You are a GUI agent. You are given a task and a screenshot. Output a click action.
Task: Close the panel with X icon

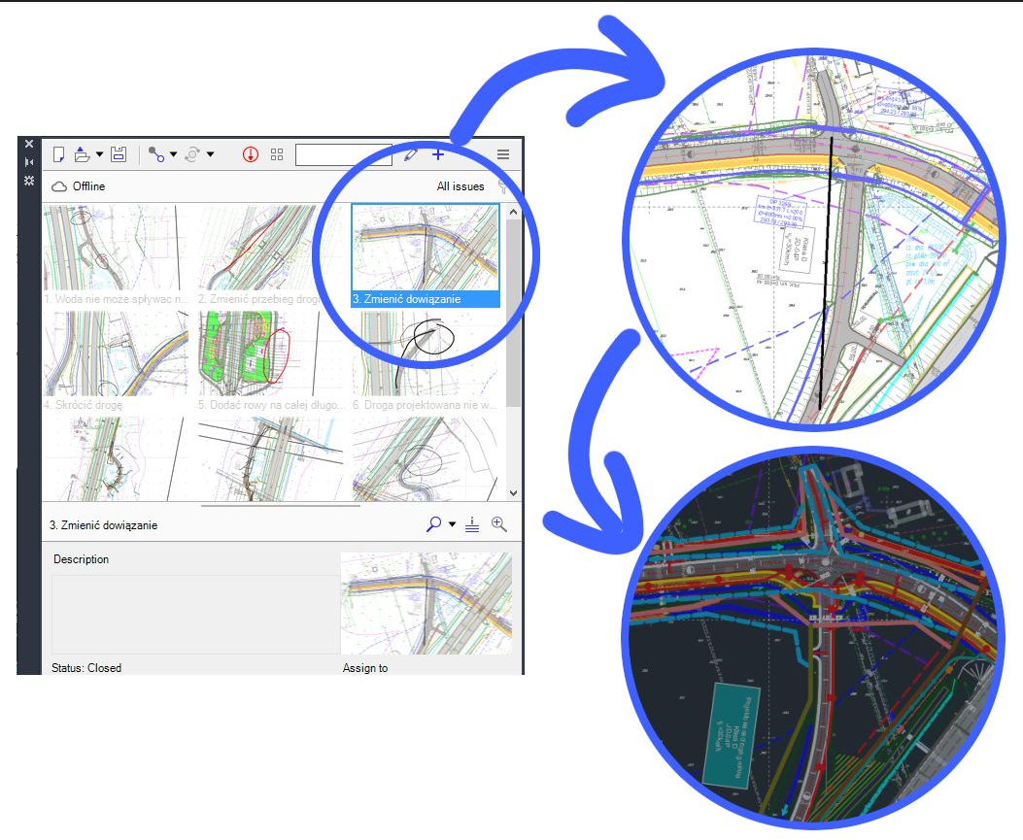click(29, 144)
